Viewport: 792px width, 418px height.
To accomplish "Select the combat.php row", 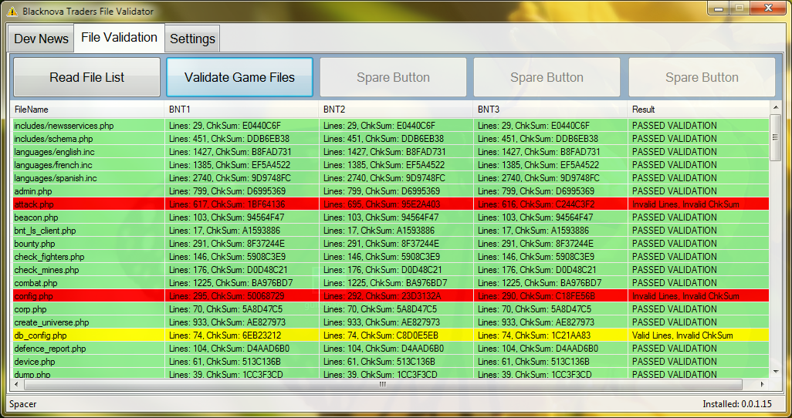I will [x=390, y=283].
